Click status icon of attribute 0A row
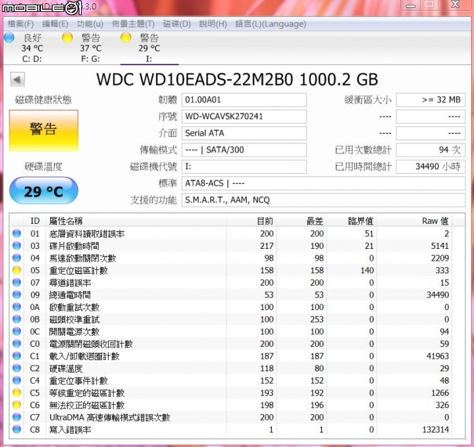 point(17,307)
